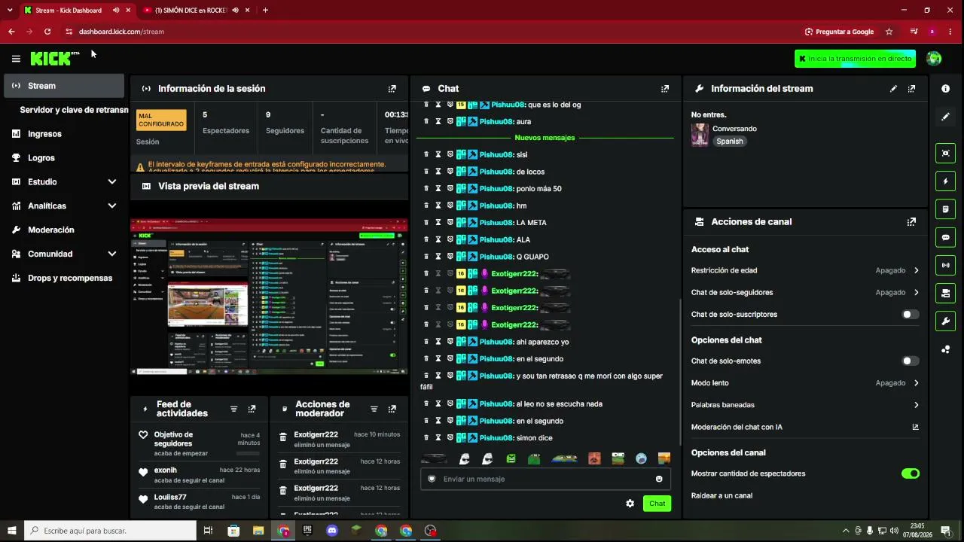Screen dimensions: 964x542
Task: Open Drops y recompensas in the sidebar
Action: pyautogui.click(x=65, y=279)
